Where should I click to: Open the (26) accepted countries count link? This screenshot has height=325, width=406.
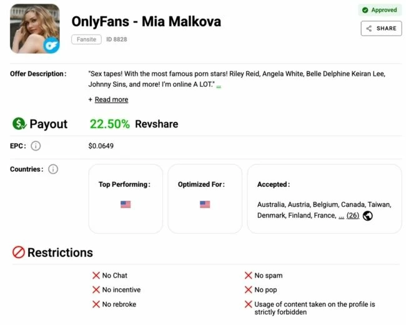point(353,216)
